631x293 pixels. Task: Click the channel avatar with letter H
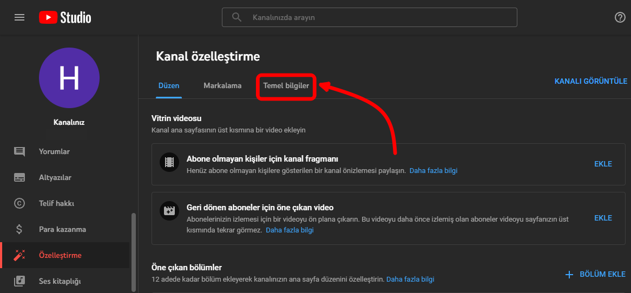69,77
